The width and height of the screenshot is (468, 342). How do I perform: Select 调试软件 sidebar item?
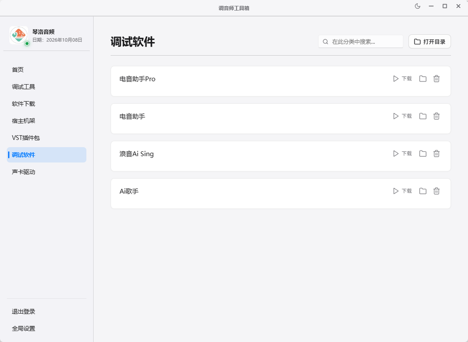[47, 155]
